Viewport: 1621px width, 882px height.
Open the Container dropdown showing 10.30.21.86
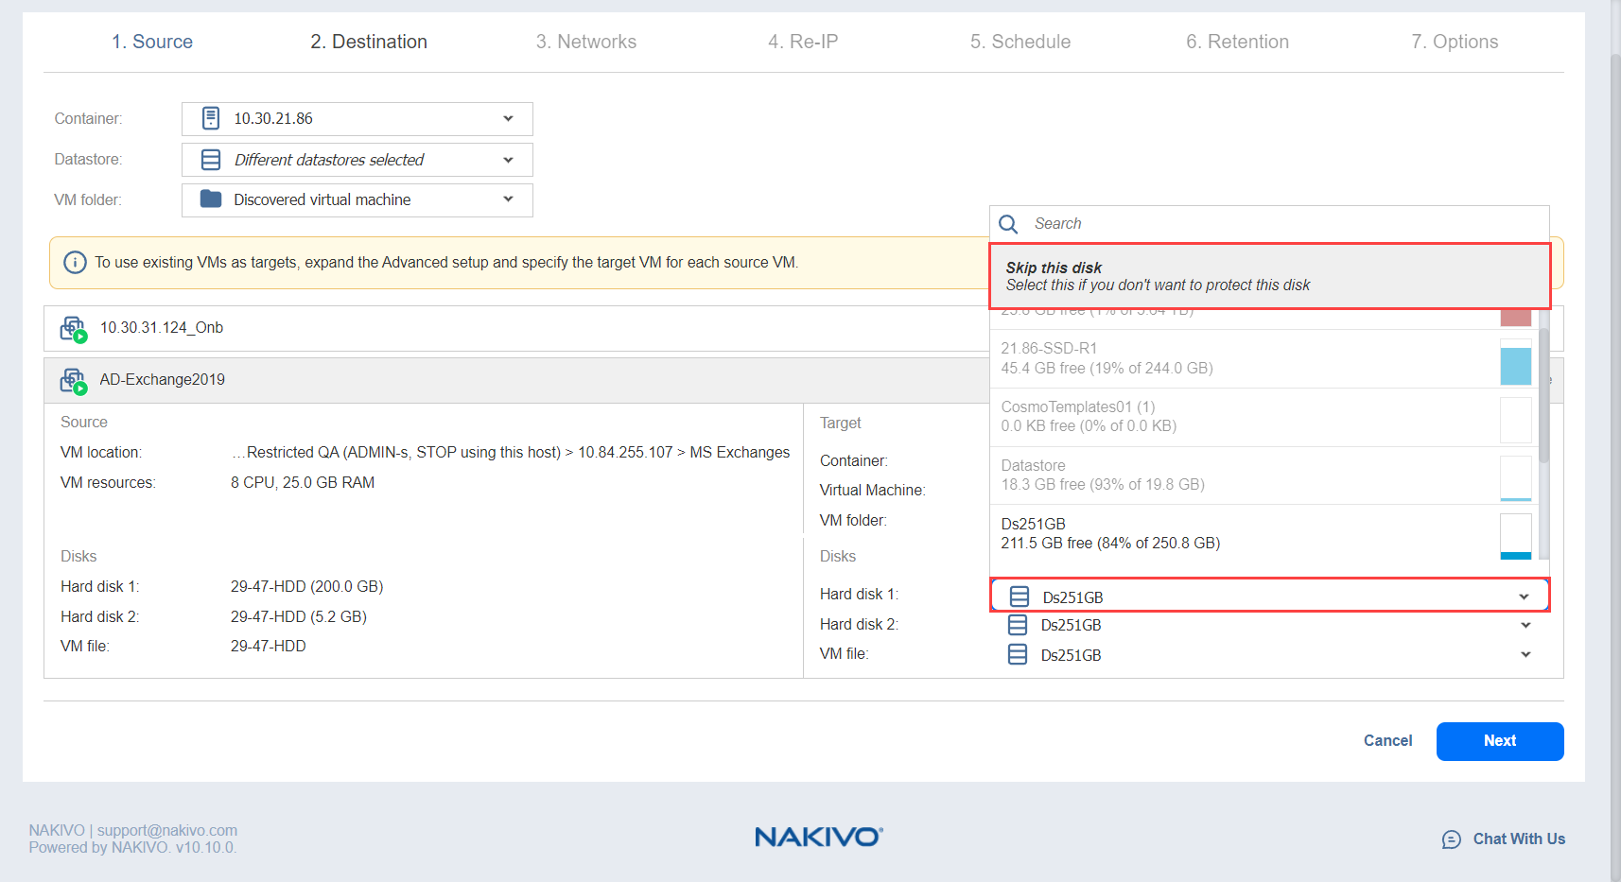[x=357, y=119]
